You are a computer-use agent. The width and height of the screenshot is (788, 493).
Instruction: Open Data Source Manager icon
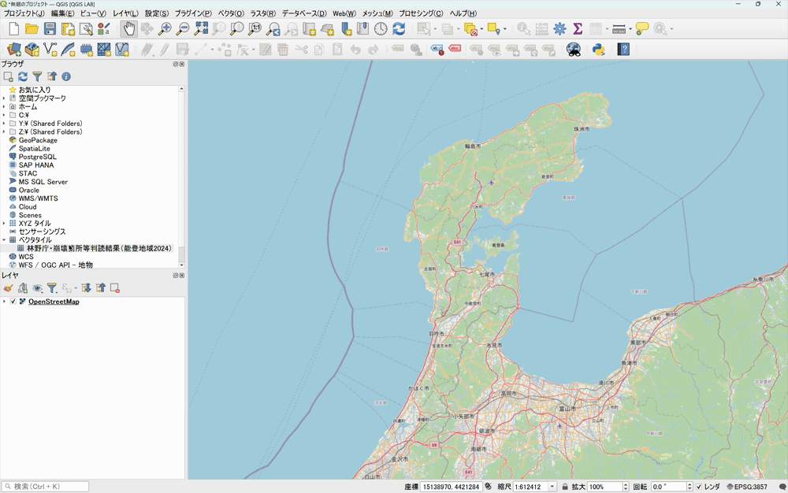(x=14, y=49)
